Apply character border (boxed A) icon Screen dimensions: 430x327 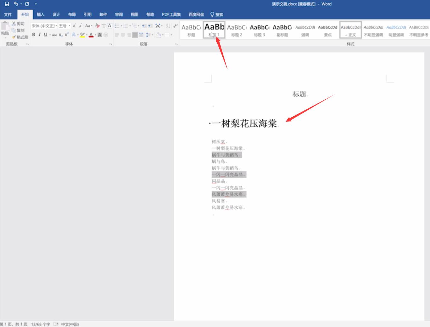[109, 26]
